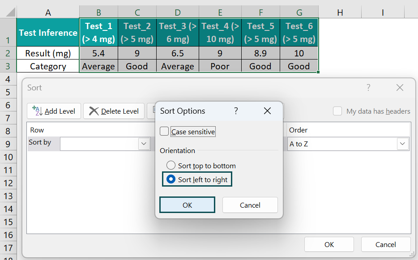Close the Sort dialog with X
The width and height of the screenshot is (418, 260).
click(400, 87)
